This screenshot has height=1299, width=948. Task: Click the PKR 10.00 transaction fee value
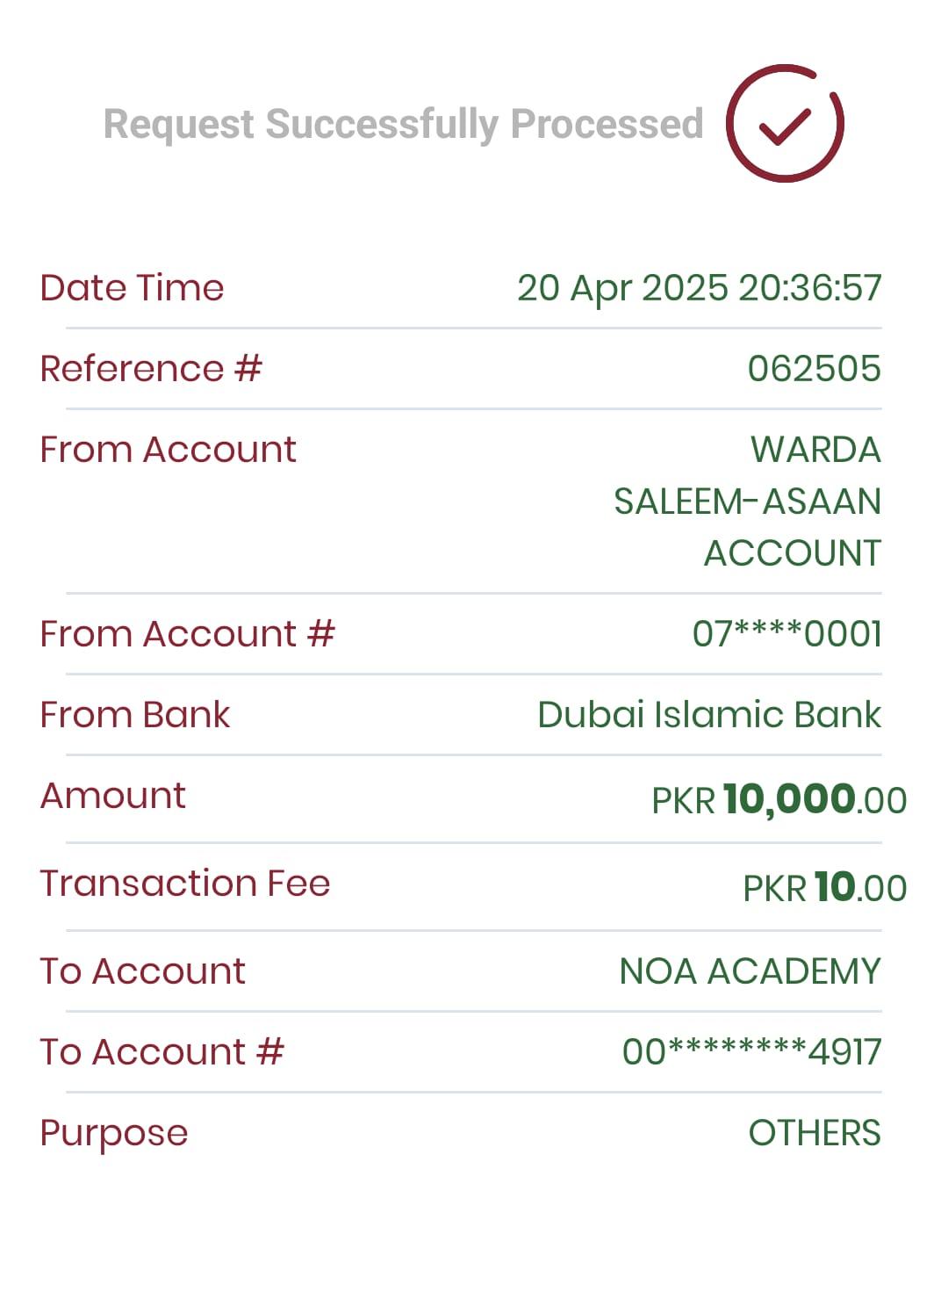[824, 888]
